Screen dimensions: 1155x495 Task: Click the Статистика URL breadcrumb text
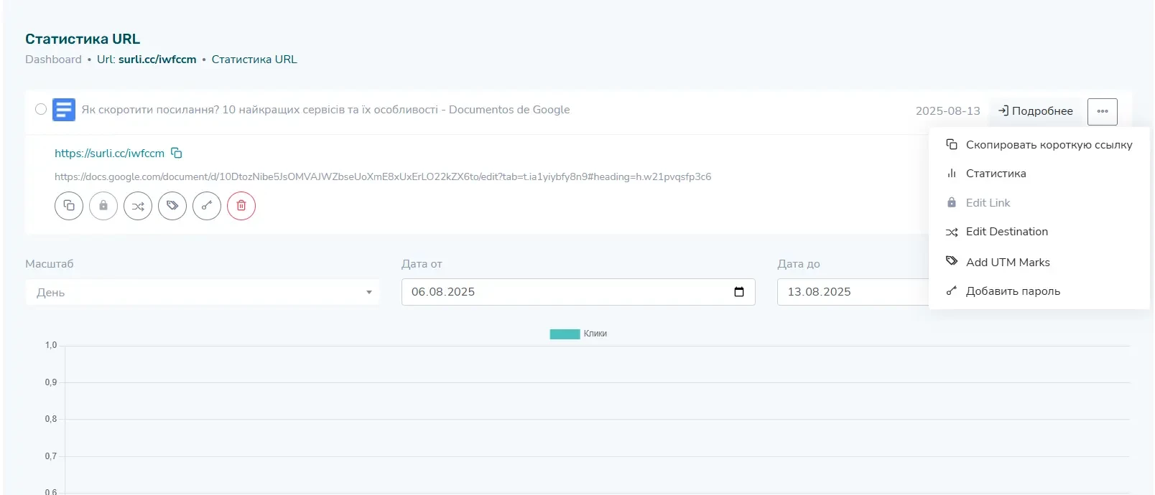point(254,60)
